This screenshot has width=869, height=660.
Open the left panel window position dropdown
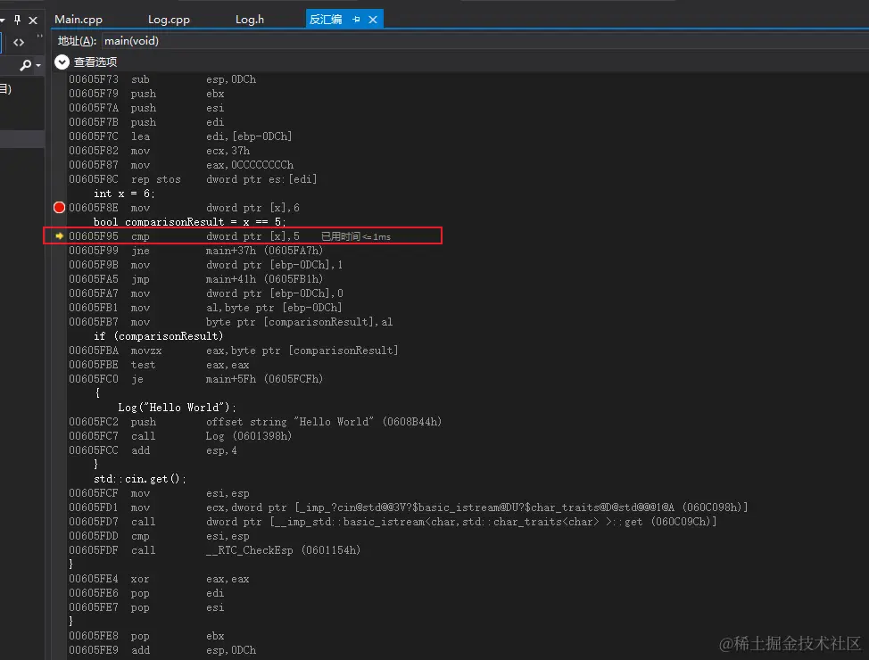3,20
